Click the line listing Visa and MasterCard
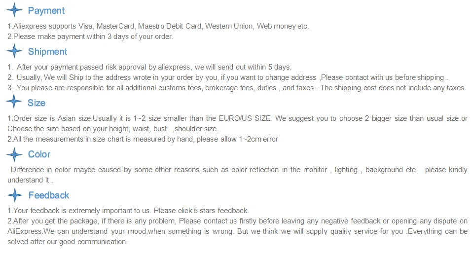 [158, 26]
